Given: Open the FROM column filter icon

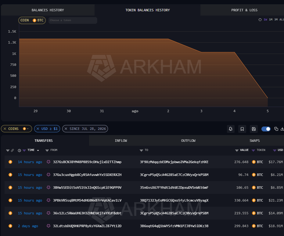Looking at the screenshot, I should tap(47, 150).
